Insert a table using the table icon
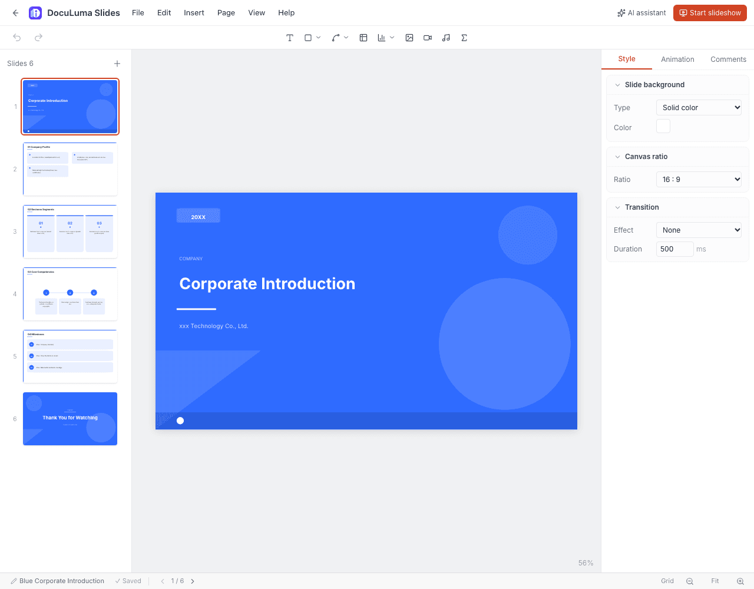This screenshot has height=589, width=754. coord(363,38)
